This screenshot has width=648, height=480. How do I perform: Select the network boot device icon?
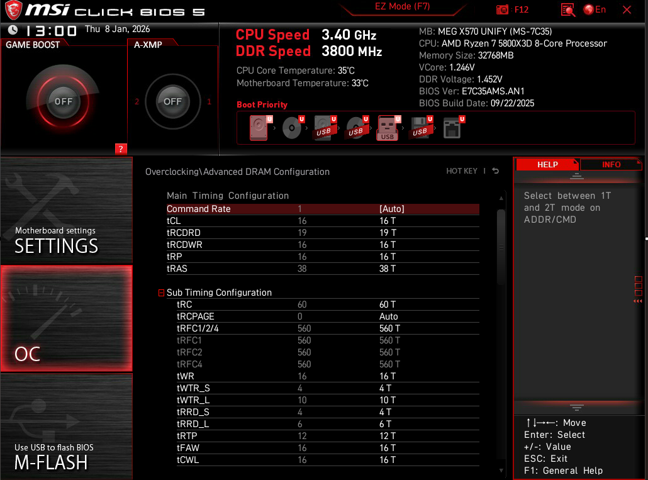(453, 128)
